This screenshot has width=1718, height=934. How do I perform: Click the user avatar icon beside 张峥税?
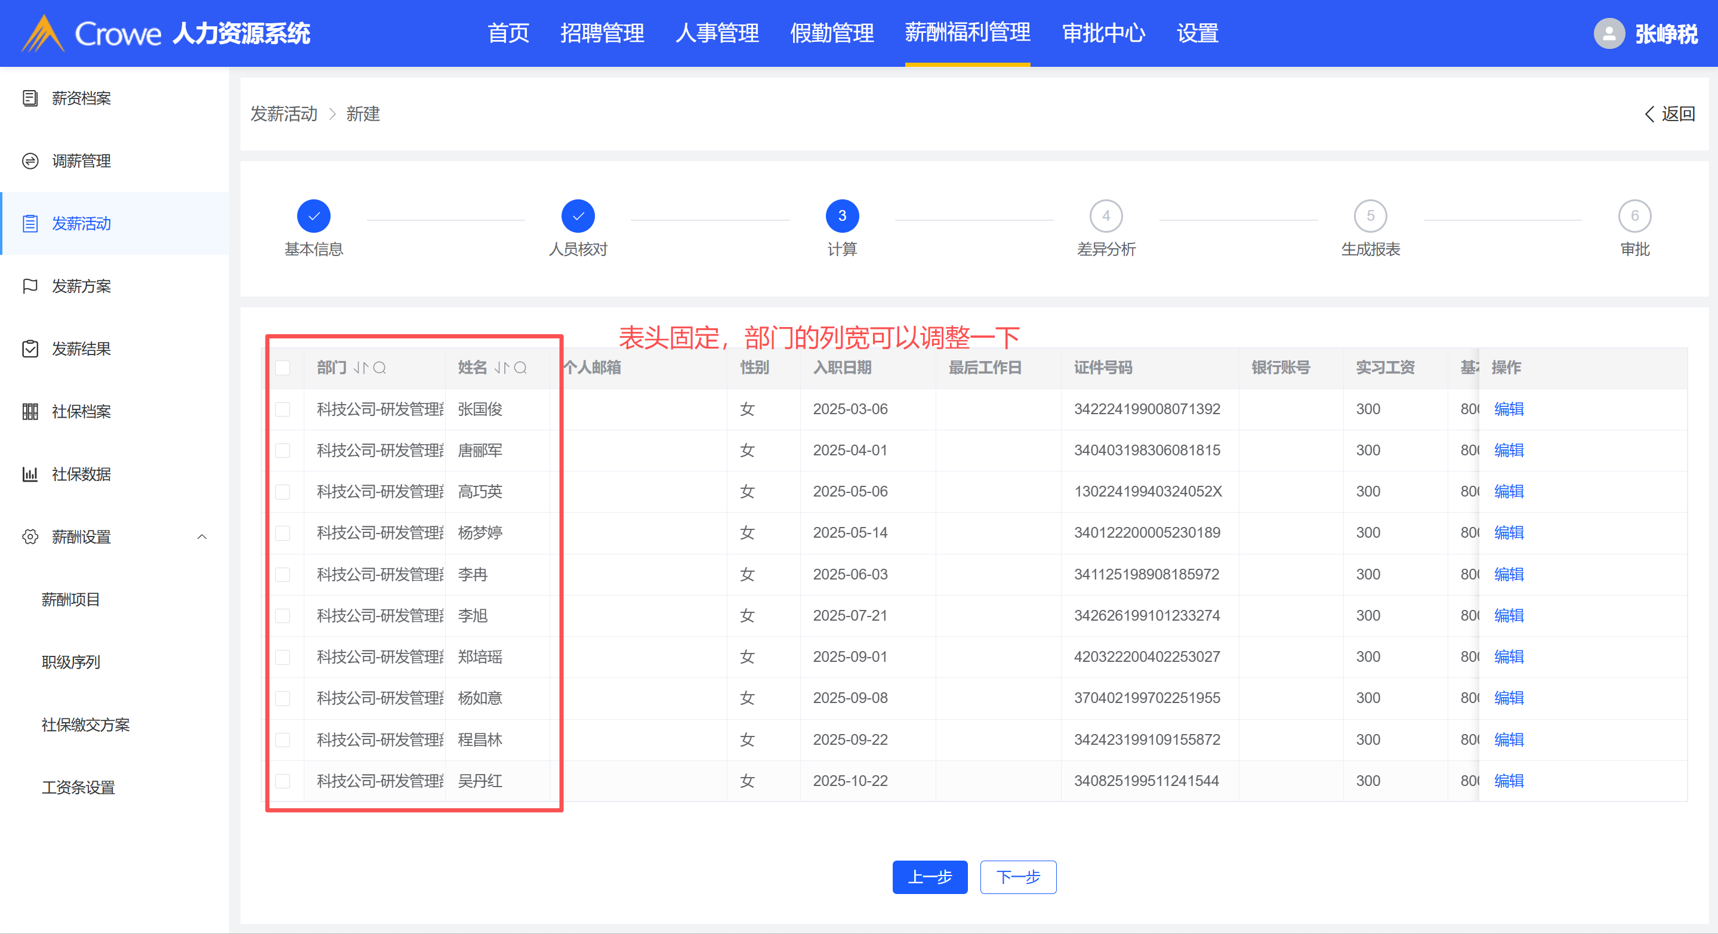[x=1609, y=33]
